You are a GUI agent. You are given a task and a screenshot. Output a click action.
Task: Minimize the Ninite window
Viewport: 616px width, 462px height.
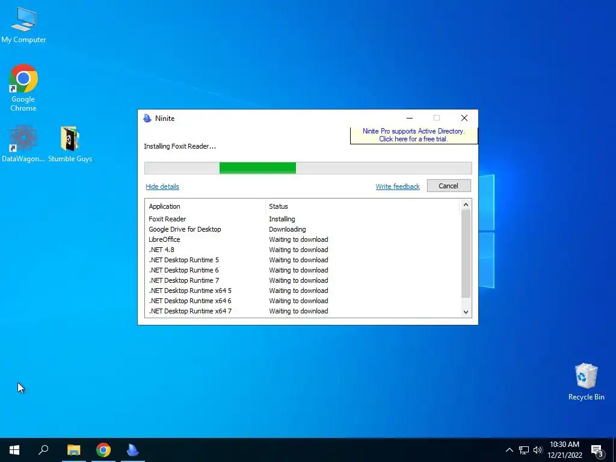[x=409, y=118]
